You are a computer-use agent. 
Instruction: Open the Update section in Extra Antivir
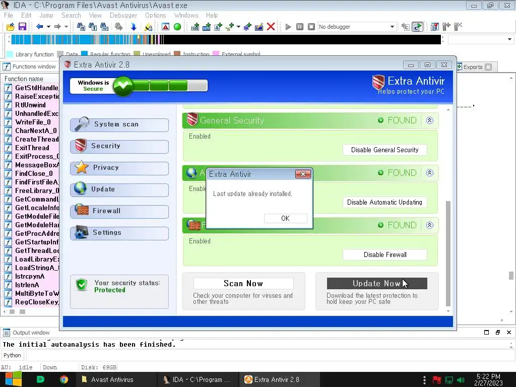coord(119,189)
